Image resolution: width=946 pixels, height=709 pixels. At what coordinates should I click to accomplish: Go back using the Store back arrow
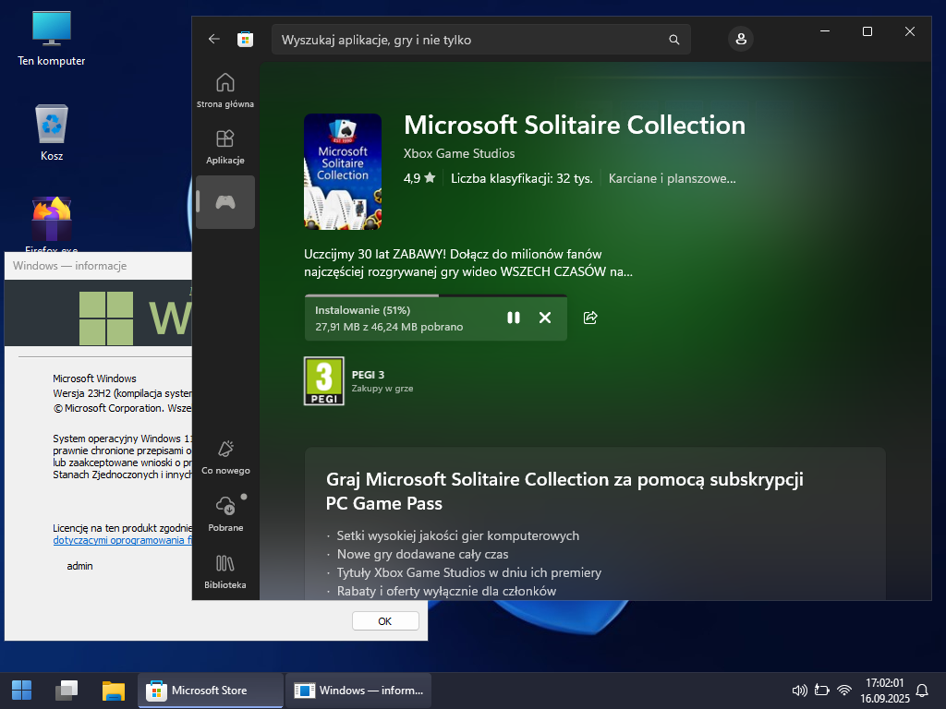point(214,39)
